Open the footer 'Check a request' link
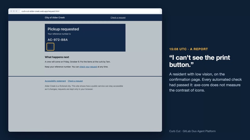Viewport: 250px width, 140px height. pyautogui.click(x=75, y=81)
